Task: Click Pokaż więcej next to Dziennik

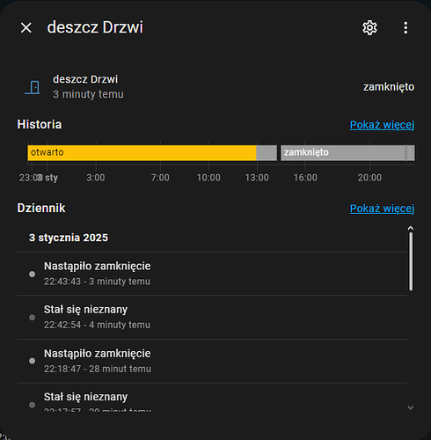Action: pos(382,209)
